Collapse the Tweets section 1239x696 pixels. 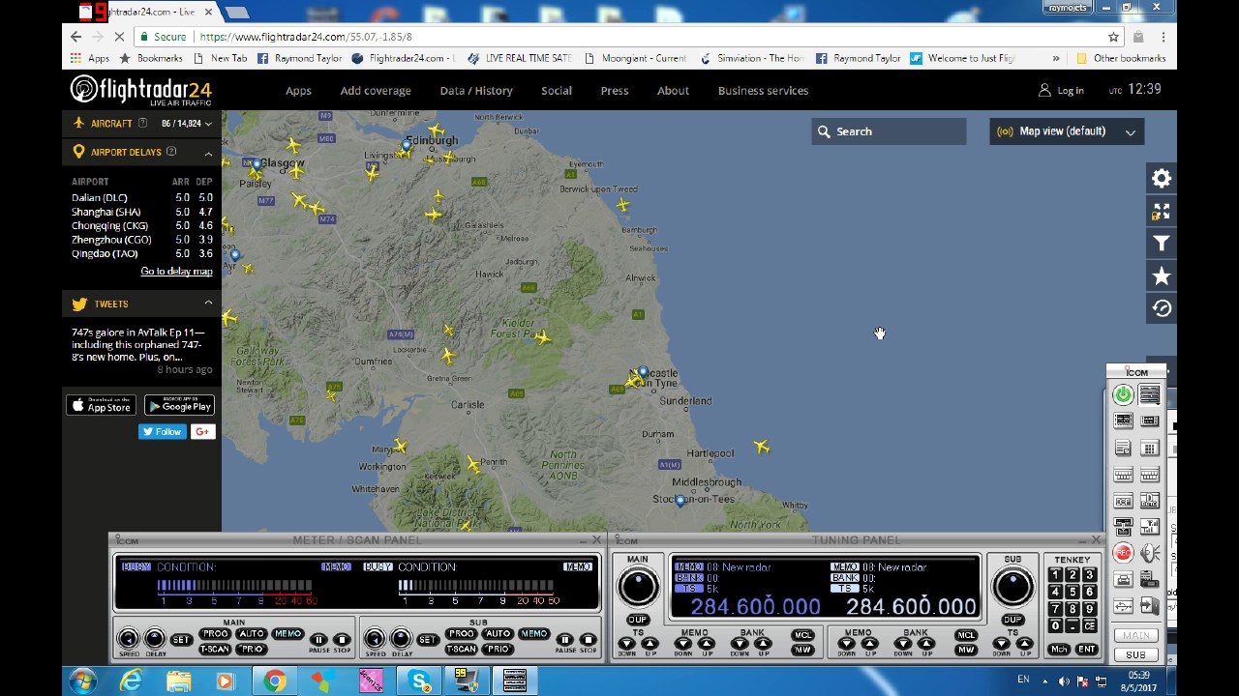click(x=208, y=304)
